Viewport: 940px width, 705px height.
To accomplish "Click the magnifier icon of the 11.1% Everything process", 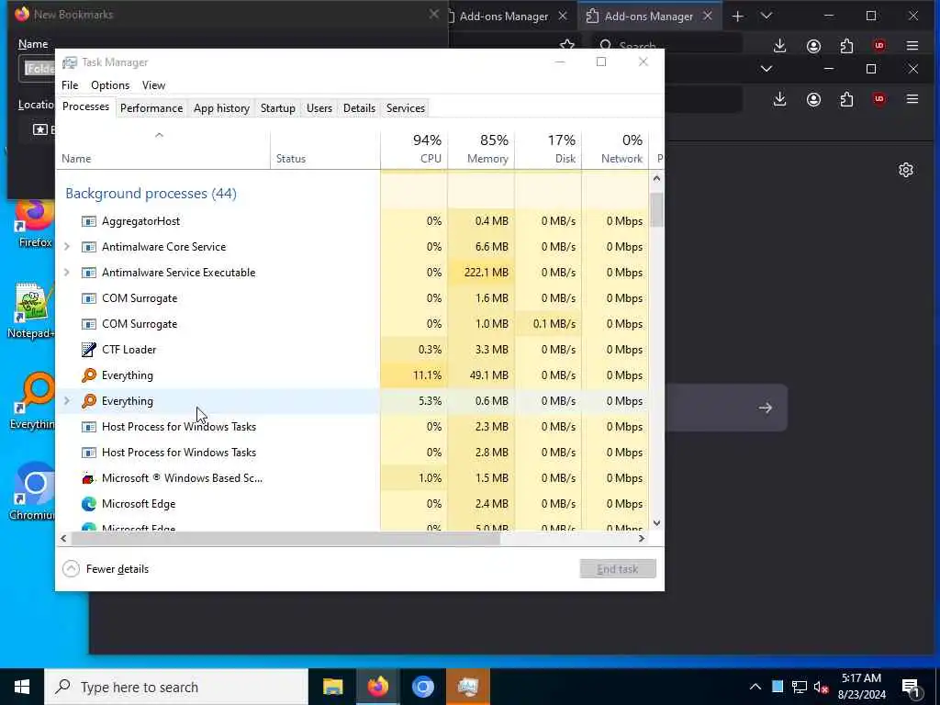I will click(89, 375).
